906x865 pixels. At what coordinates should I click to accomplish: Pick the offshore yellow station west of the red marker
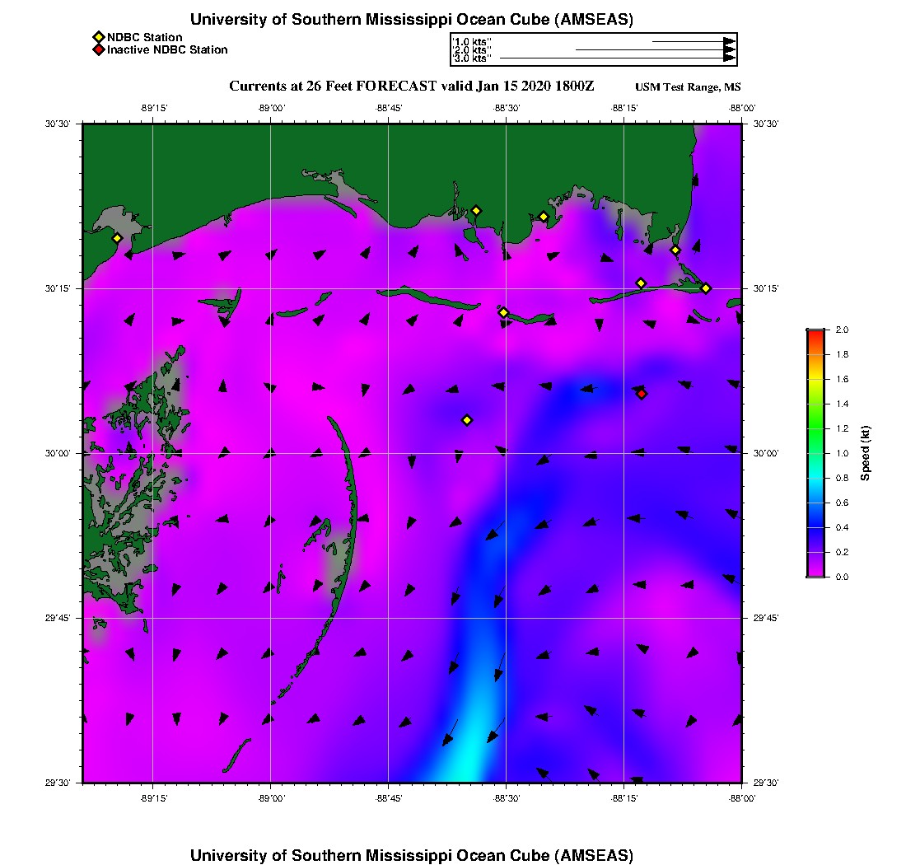(x=467, y=420)
